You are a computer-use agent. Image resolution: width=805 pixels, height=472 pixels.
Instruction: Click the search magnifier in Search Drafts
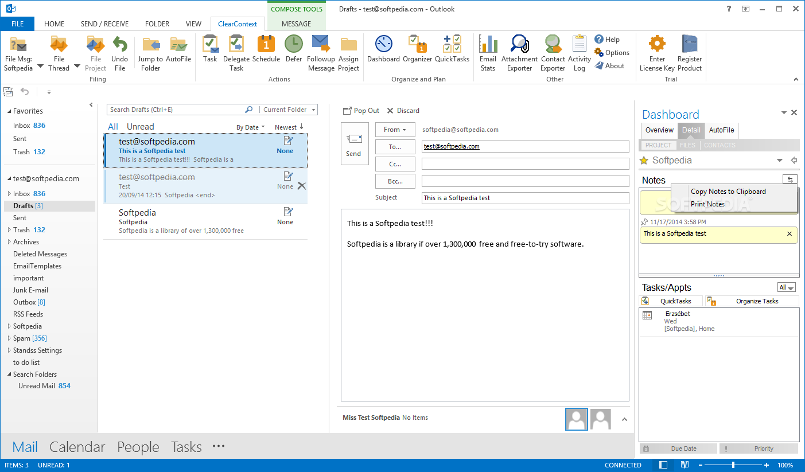(x=248, y=110)
